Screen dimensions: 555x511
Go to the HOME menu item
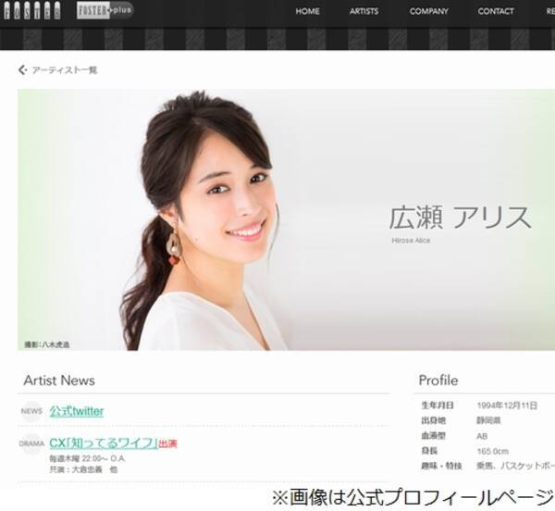(307, 11)
